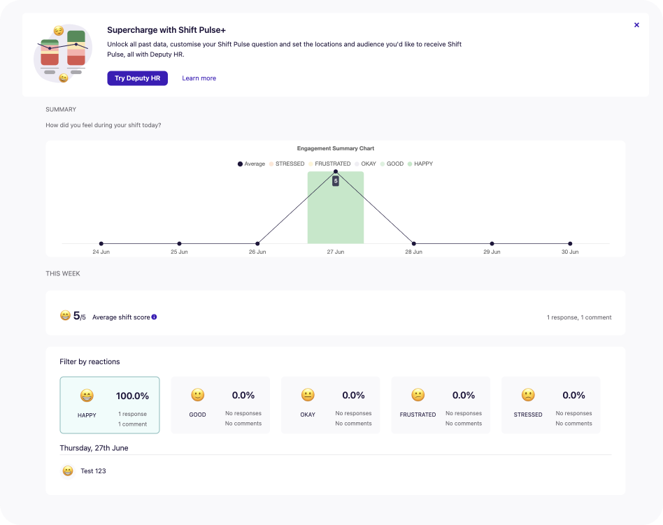This screenshot has height=525, width=663.
Task: Toggle the HAPPY legend item off
Action: click(x=423, y=164)
